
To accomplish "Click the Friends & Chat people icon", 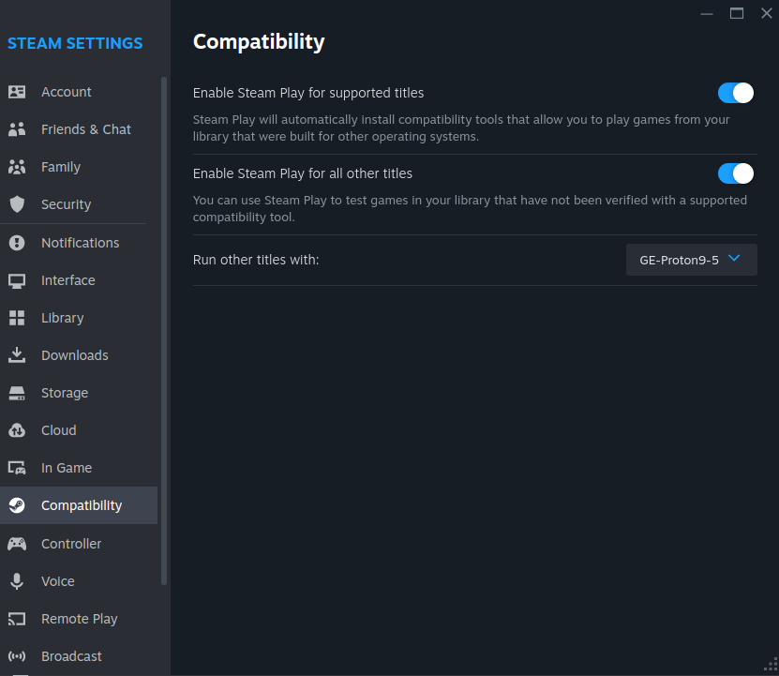I will pyautogui.click(x=17, y=129).
